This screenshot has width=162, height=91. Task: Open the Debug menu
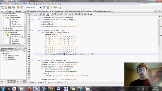coord(35,4)
